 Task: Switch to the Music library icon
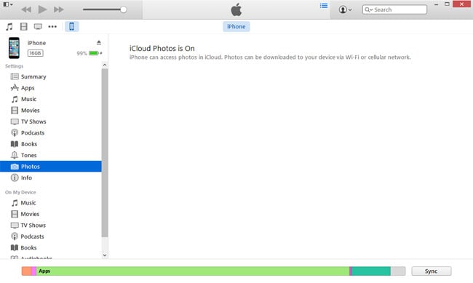coord(9,26)
